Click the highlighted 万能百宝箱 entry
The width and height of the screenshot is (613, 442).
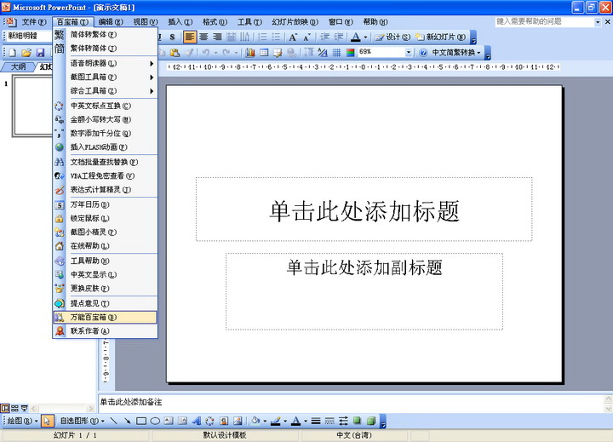pyautogui.click(x=106, y=317)
